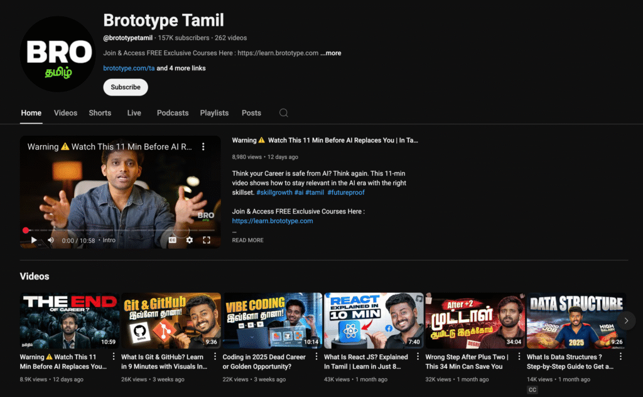Open 'Warning Watch This 11 Min' card title
This screenshot has width=643, height=397.
click(x=63, y=362)
